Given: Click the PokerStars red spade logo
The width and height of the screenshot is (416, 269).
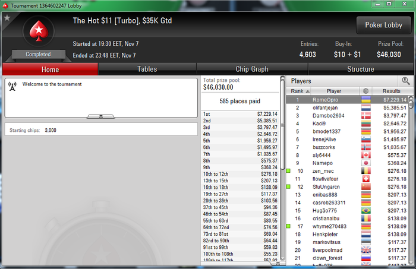Looking at the screenshot, I should point(39,31).
